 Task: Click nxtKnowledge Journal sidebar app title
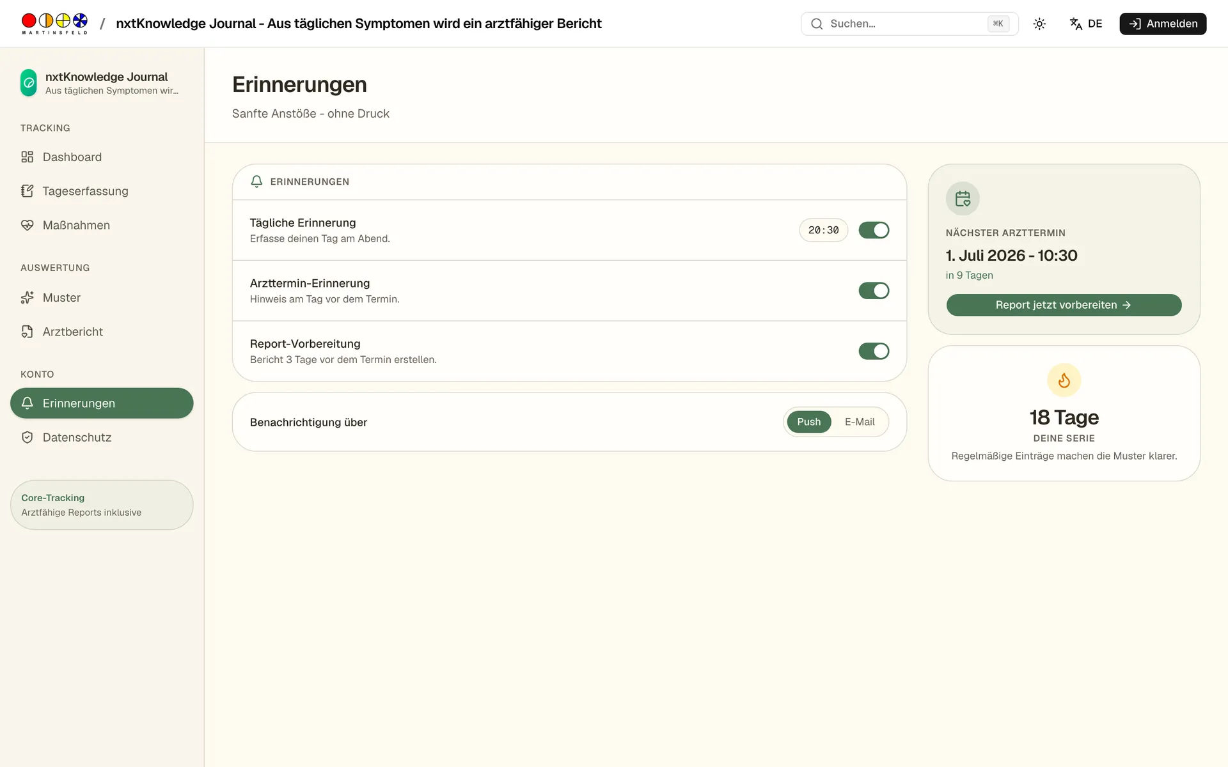[x=106, y=77]
